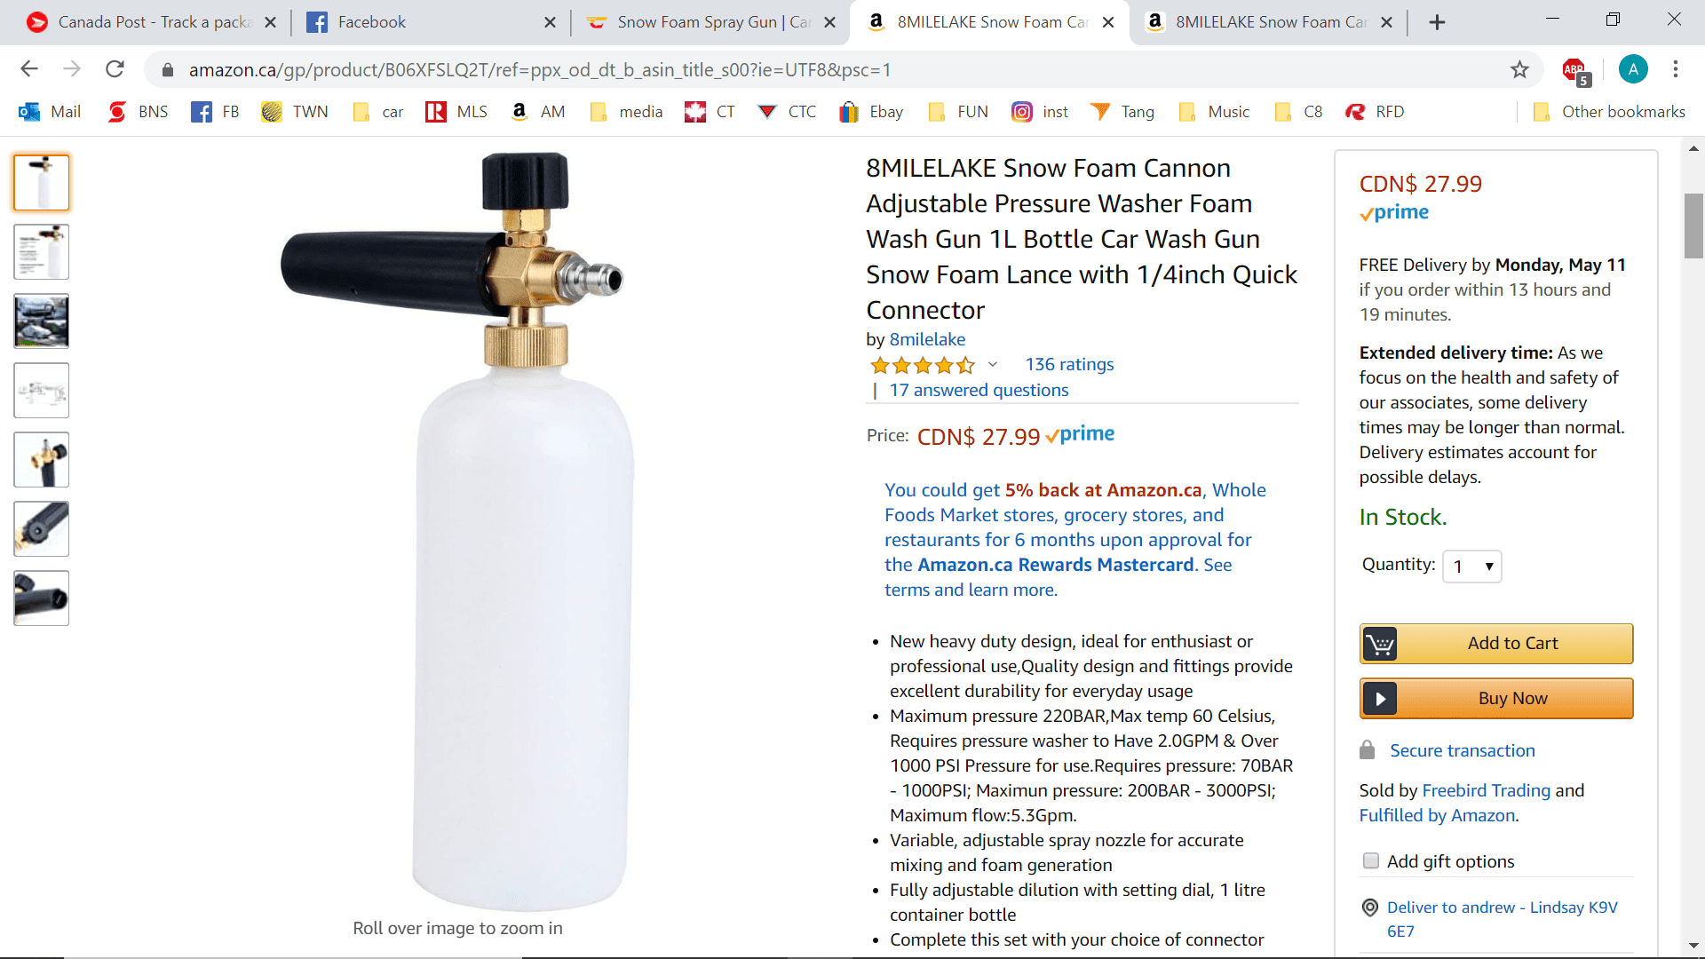Image resolution: width=1705 pixels, height=959 pixels.
Task: Select the third product thumbnail with car
Action: [42, 321]
